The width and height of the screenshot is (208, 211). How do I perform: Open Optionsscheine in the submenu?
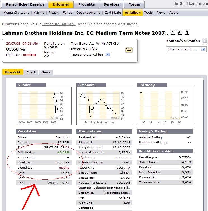88,13
